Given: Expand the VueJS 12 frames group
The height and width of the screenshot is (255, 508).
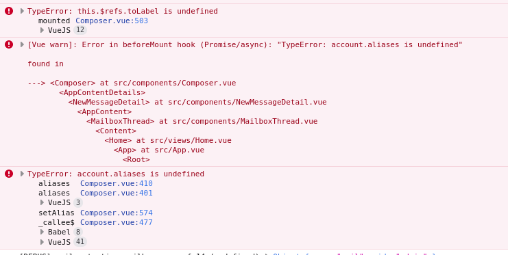Looking at the screenshot, I should pos(42,30).
